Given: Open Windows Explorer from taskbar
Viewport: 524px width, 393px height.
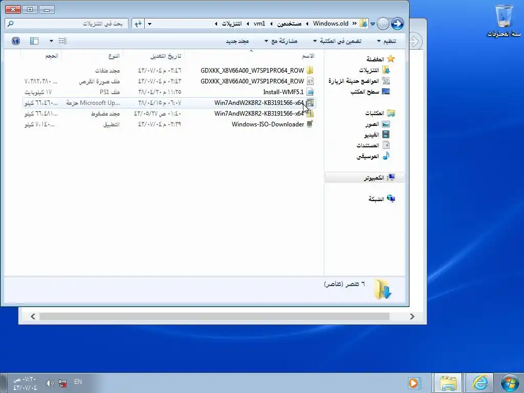Looking at the screenshot, I should (x=448, y=383).
